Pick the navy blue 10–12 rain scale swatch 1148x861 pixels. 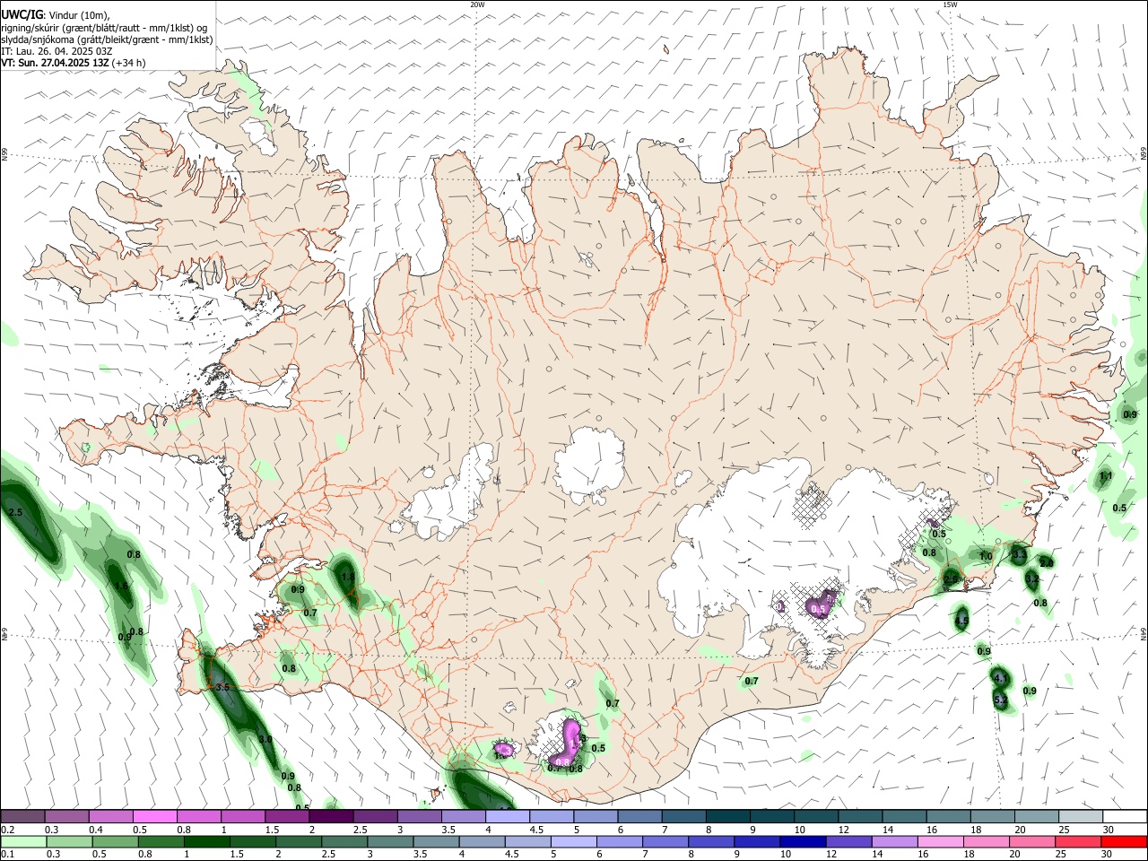802,841
